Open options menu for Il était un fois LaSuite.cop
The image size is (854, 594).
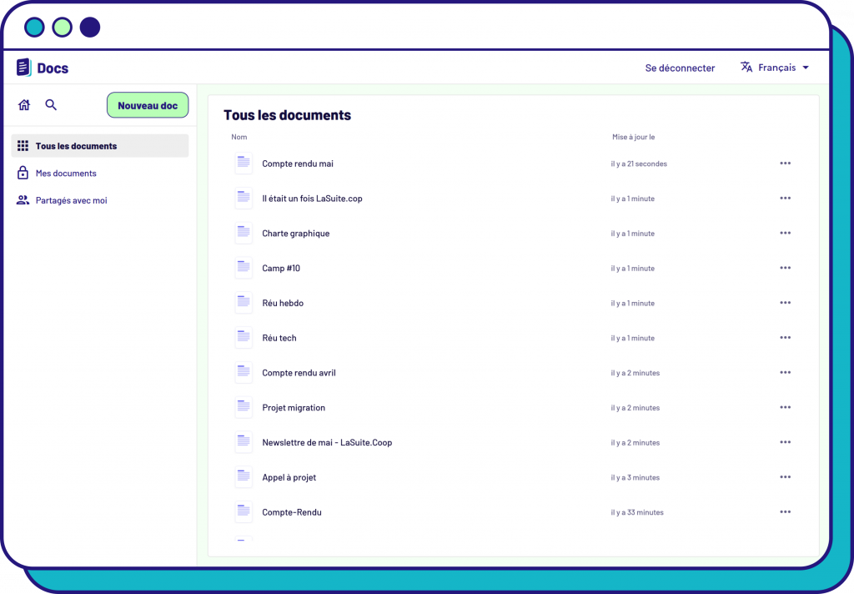click(785, 198)
